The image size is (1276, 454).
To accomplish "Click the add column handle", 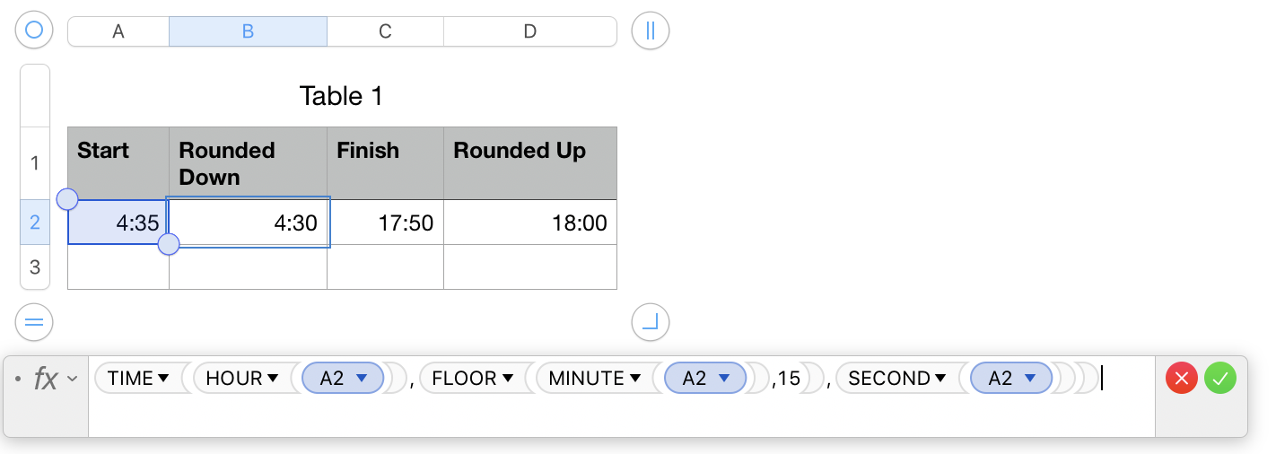I will point(651,31).
